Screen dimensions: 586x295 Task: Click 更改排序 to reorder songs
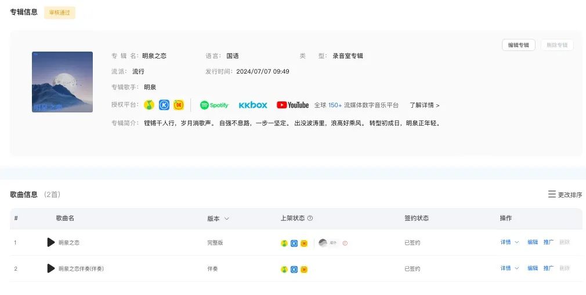point(565,195)
